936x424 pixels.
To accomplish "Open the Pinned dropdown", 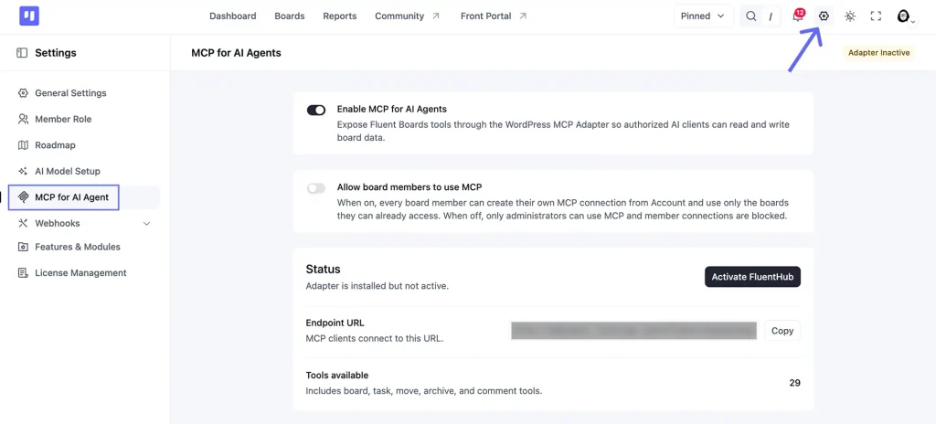I will 703,16.
